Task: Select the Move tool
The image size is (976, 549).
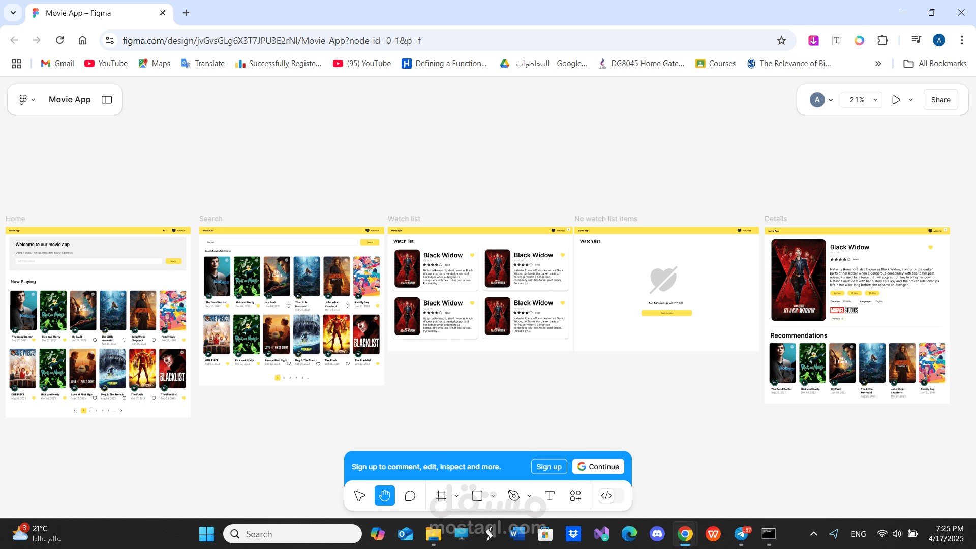Action: coord(359,496)
